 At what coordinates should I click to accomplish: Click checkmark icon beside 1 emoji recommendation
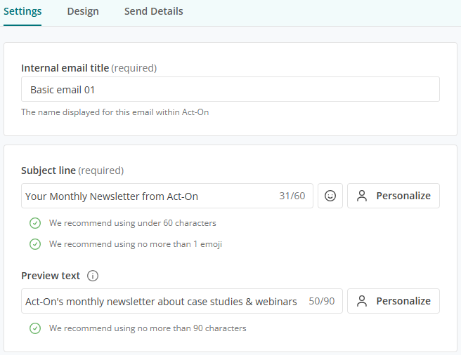coord(35,244)
